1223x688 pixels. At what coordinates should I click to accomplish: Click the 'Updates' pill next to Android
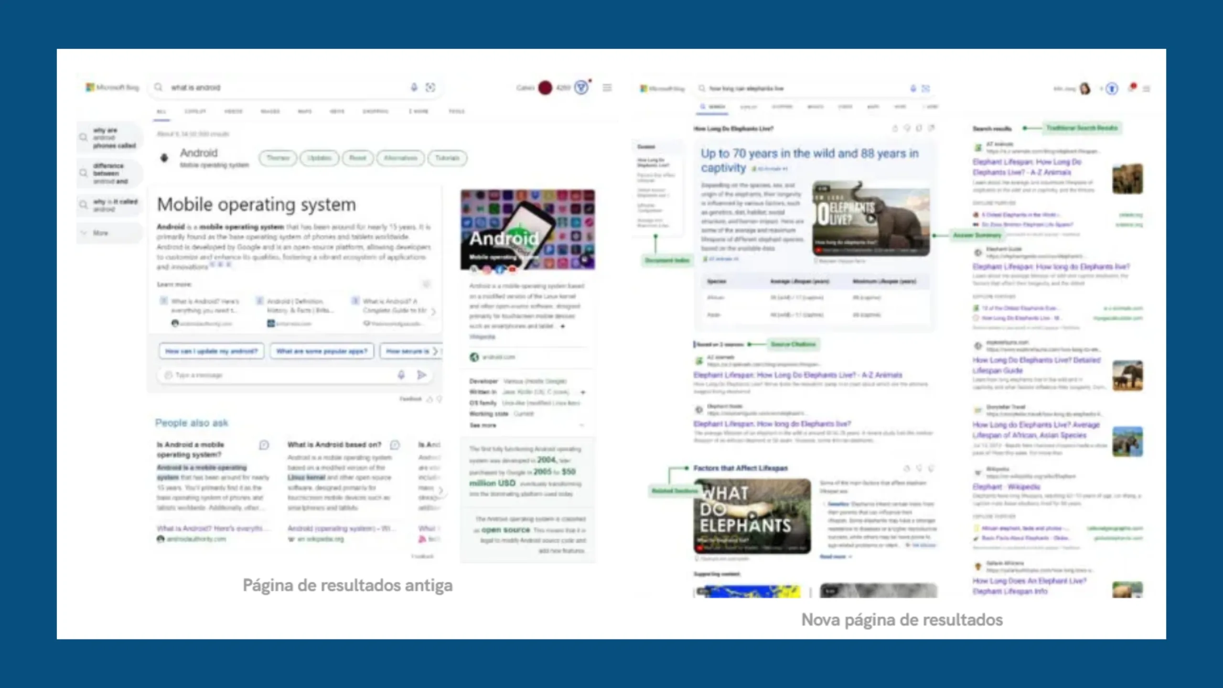click(x=320, y=158)
